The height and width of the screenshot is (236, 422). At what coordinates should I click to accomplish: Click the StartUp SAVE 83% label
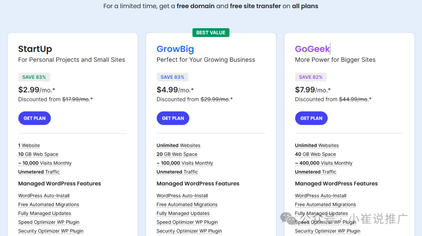click(x=34, y=77)
